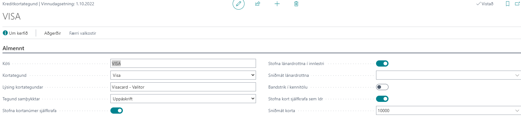This screenshot has width=521, height=122.
Task: Disable Stofna kort sjálfkrafa sem ldr
Action: (382, 99)
